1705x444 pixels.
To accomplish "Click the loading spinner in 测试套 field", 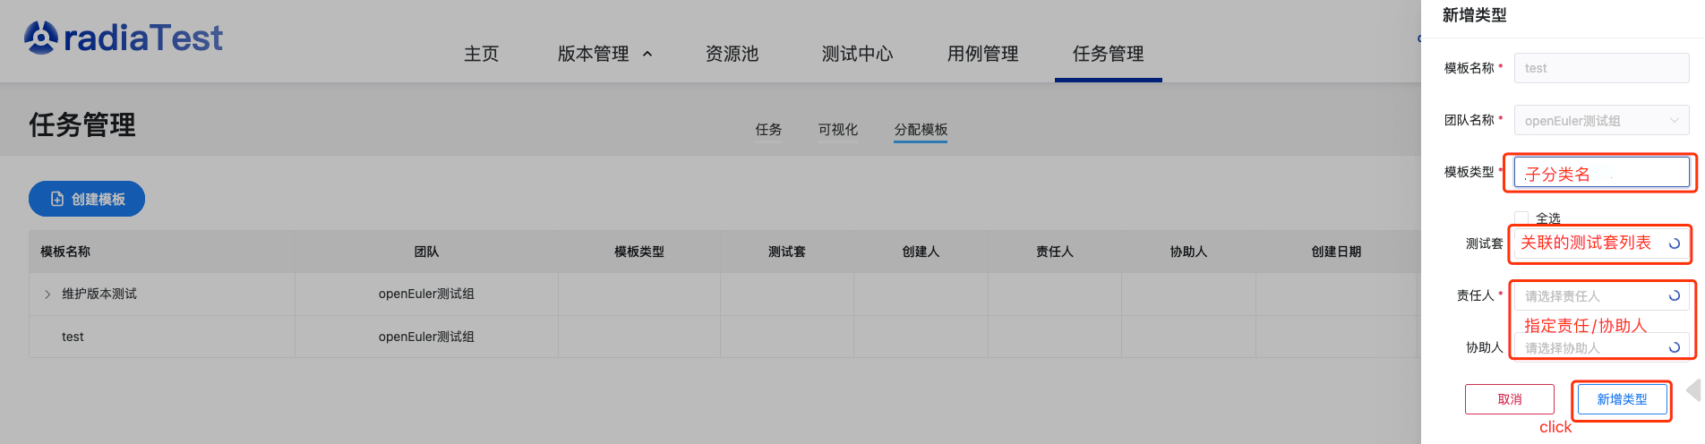I will point(1674,243).
